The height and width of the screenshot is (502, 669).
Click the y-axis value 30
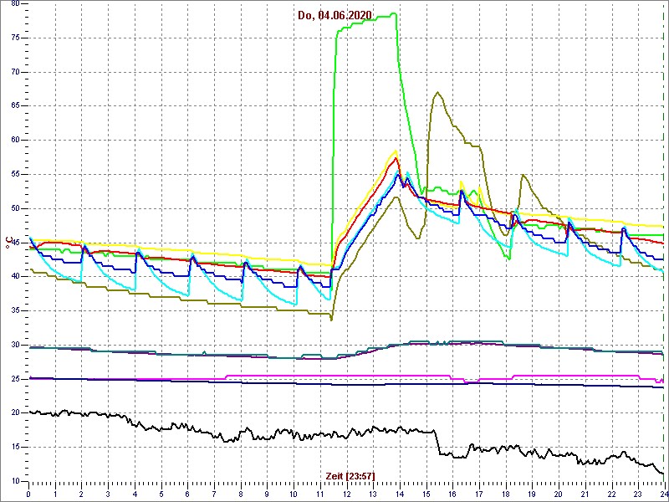click(15, 345)
